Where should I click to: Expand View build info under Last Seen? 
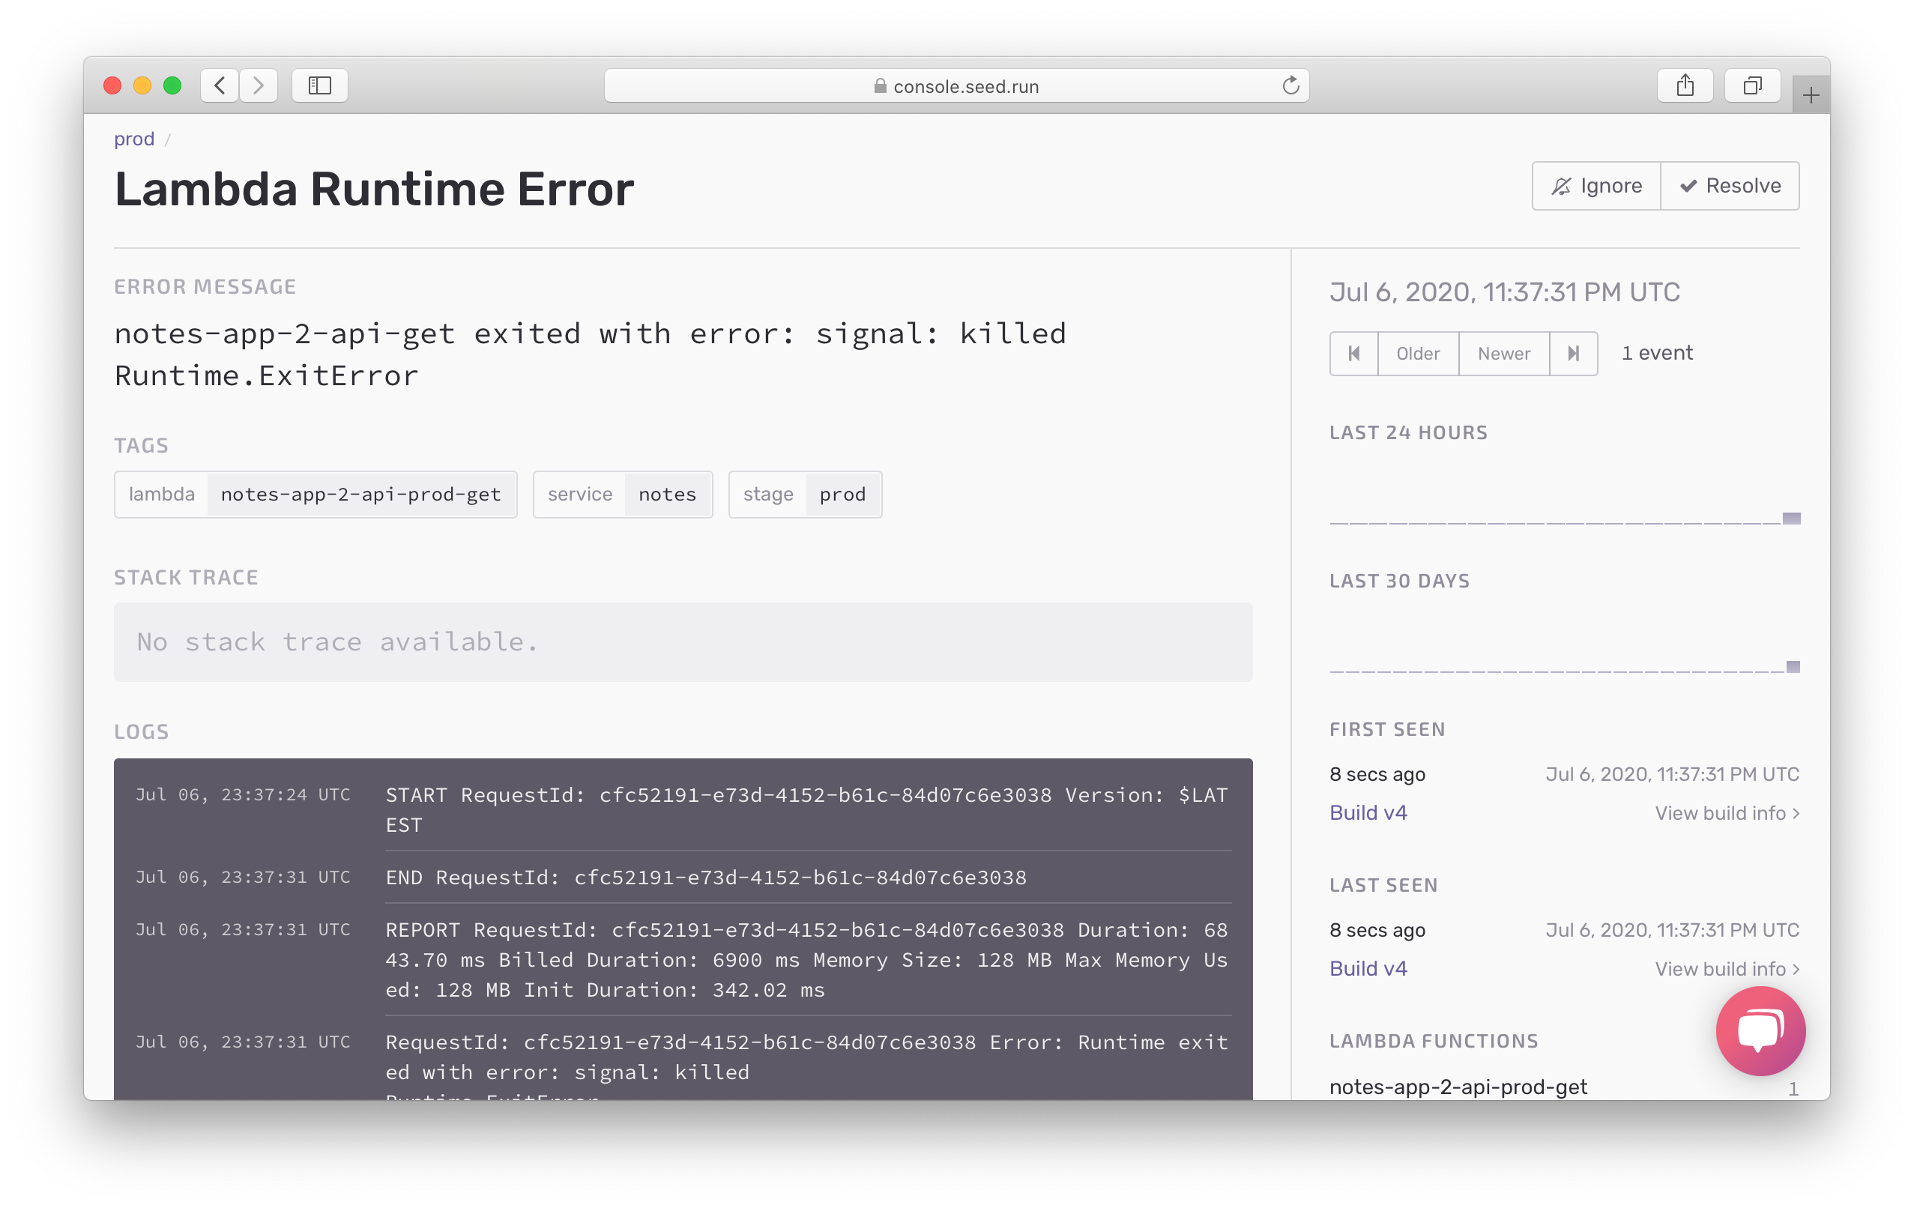click(1727, 969)
